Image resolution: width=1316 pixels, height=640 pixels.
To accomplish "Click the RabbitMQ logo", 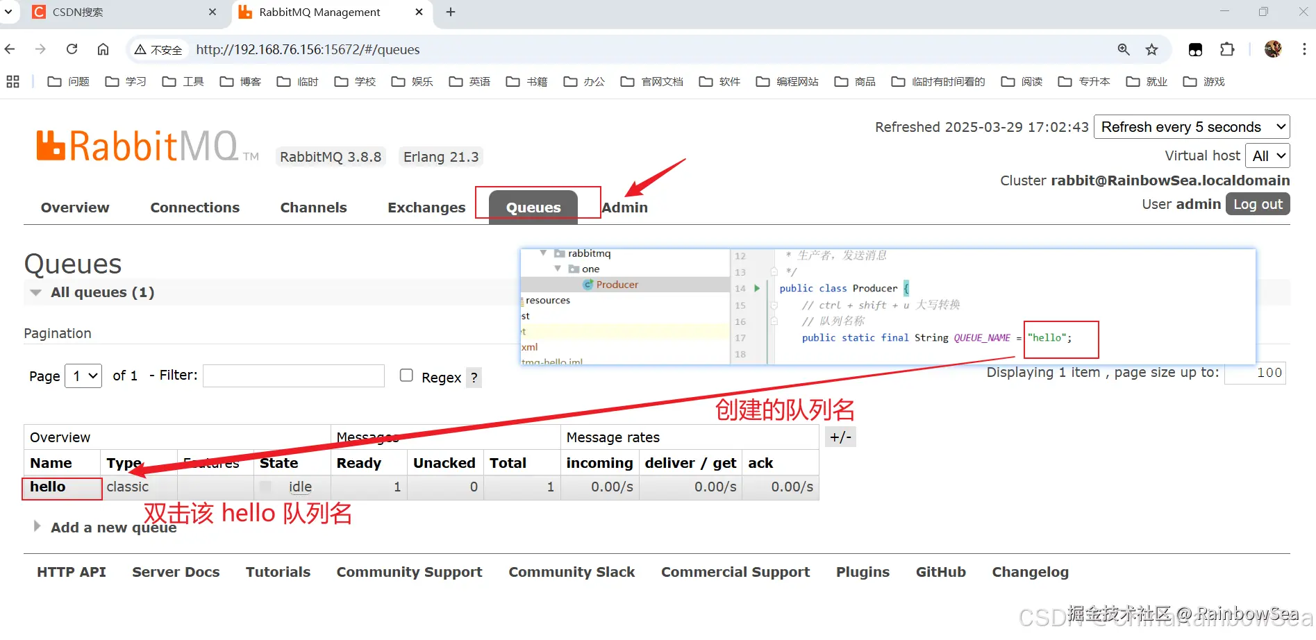I will pos(147,146).
